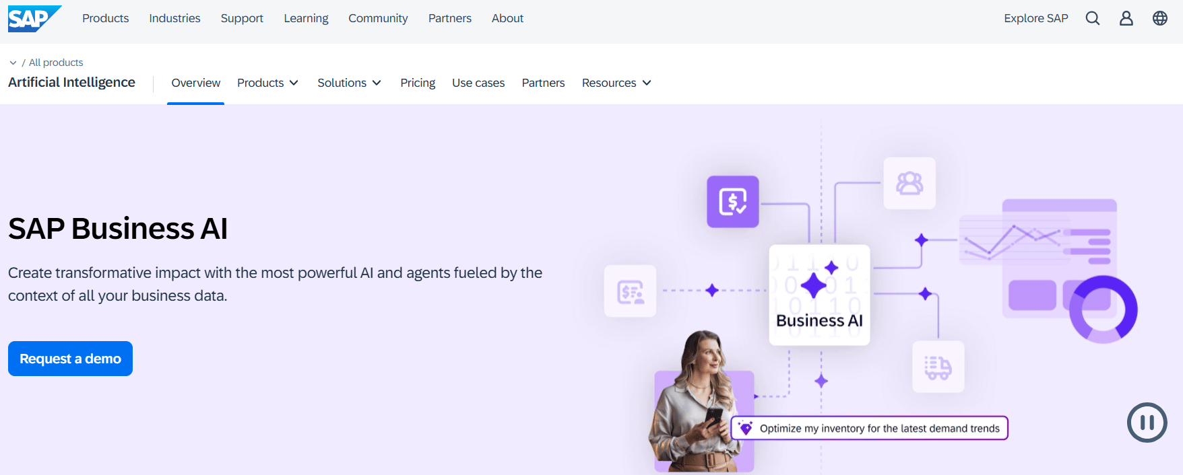The height and width of the screenshot is (475, 1183).
Task: Click the diamond sparkle icon in prompt bubble
Action: (x=746, y=428)
